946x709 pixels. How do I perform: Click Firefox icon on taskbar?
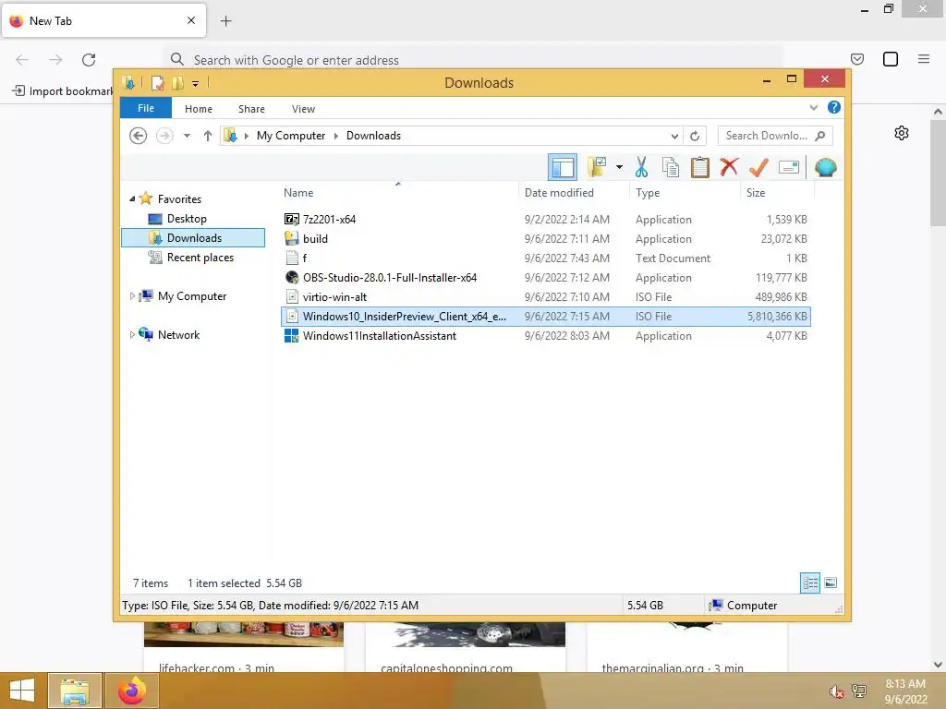click(x=131, y=691)
